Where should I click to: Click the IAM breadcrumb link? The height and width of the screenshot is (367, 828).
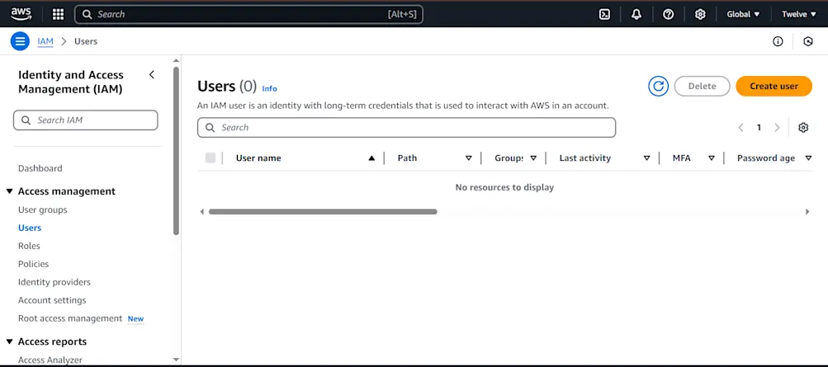click(45, 41)
